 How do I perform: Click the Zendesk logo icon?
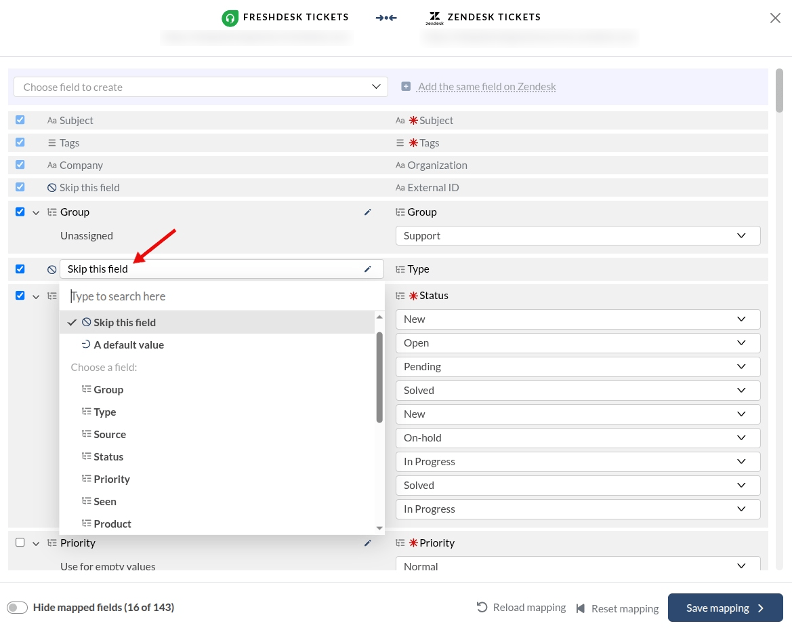pyautogui.click(x=434, y=18)
